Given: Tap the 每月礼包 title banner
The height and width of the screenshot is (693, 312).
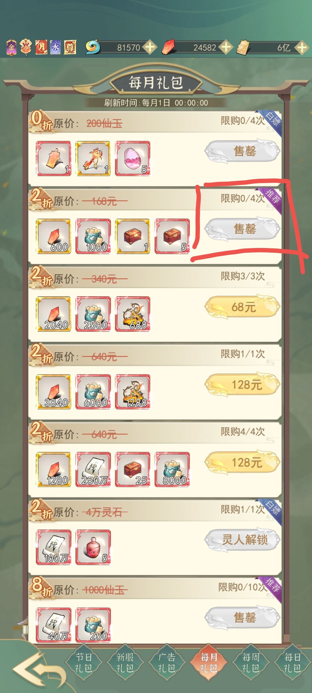Looking at the screenshot, I should (x=156, y=83).
